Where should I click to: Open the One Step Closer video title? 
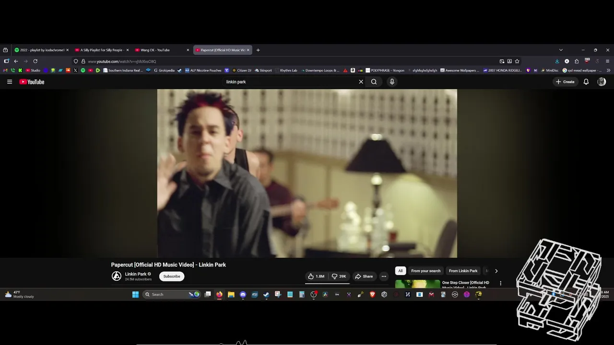pos(466,285)
